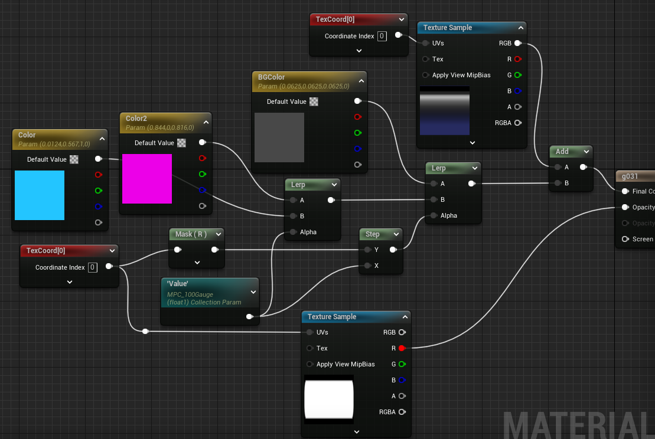This screenshot has height=439, width=655.
Task: Click the Opacity input pin on g031 node
Action: click(625, 207)
